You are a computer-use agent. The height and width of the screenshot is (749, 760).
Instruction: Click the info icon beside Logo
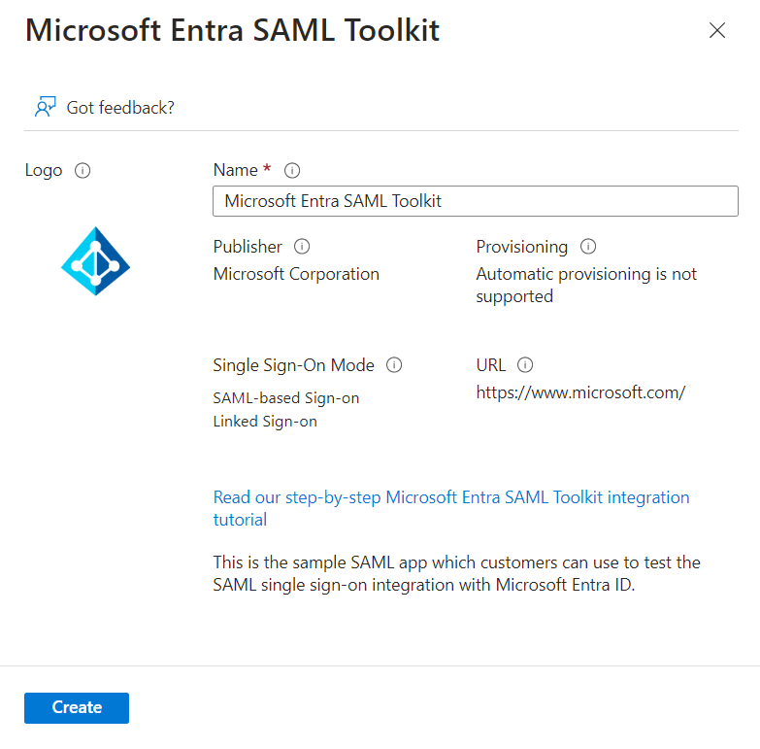[x=83, y=171]
